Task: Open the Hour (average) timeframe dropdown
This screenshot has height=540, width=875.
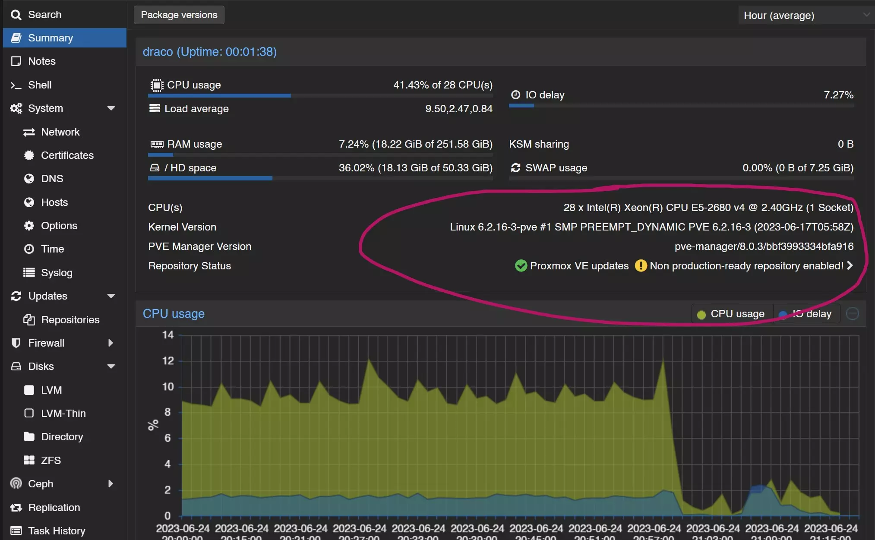Action: point(806,16)
